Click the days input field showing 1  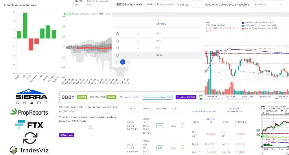coord(197,4)
